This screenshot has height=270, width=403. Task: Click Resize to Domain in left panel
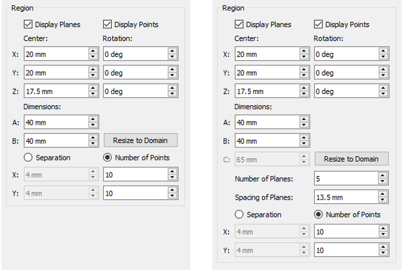click(x=141, y=141)
